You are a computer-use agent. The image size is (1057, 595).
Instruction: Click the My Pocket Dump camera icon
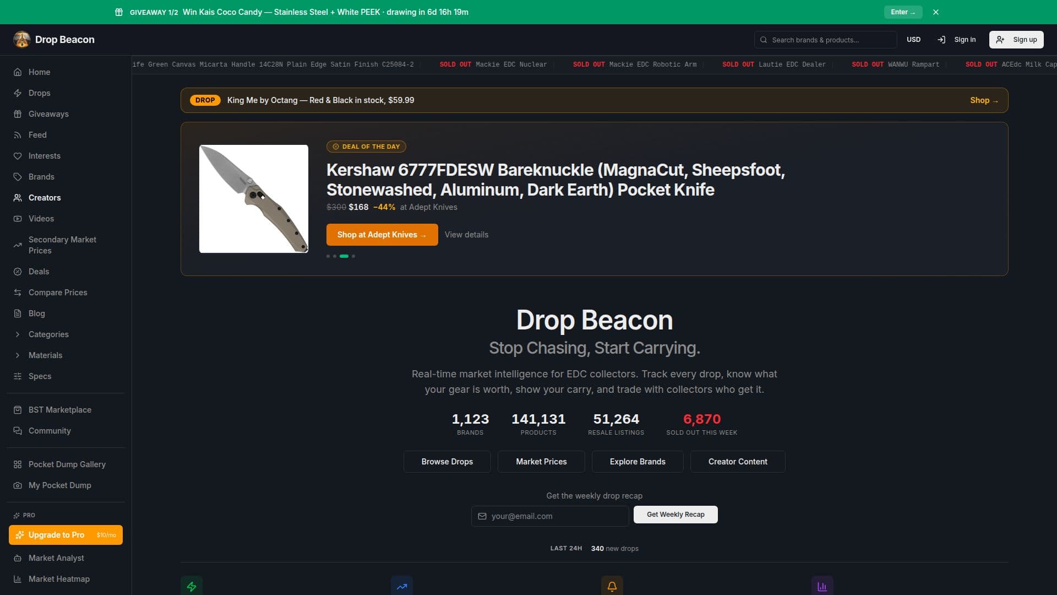pyautogui.click(x=18, y=485)
